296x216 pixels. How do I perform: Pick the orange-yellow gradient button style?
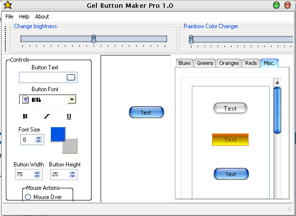(x=230, y=139)
